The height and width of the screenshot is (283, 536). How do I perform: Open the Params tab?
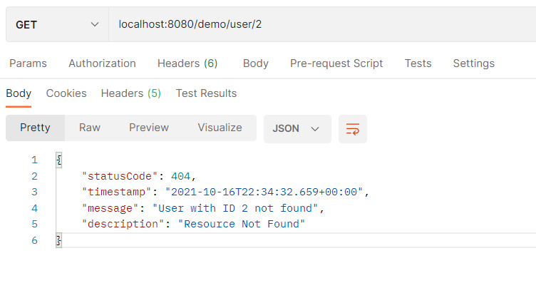point(28,63)
